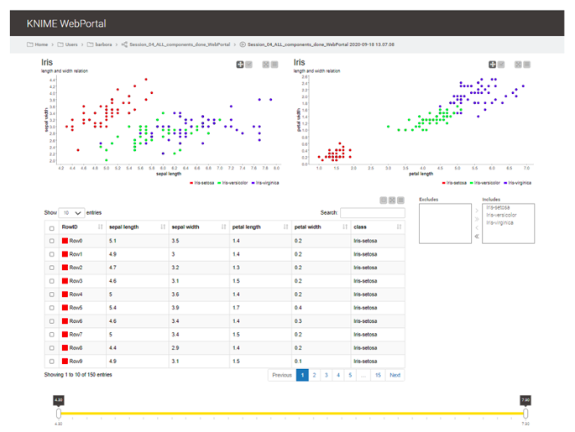575x432 pixels.
Task: Open the barbora breadcrumb link
Action: [x=104, y=44]
